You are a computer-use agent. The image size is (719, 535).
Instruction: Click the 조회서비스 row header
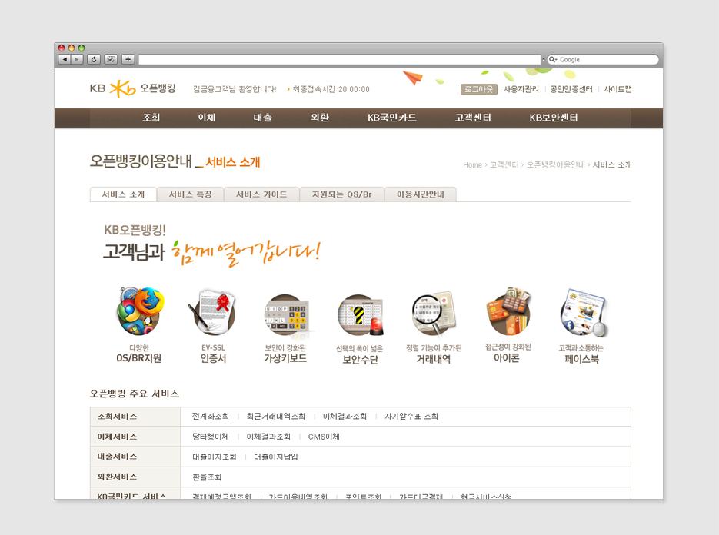click(x=135, y=417)
